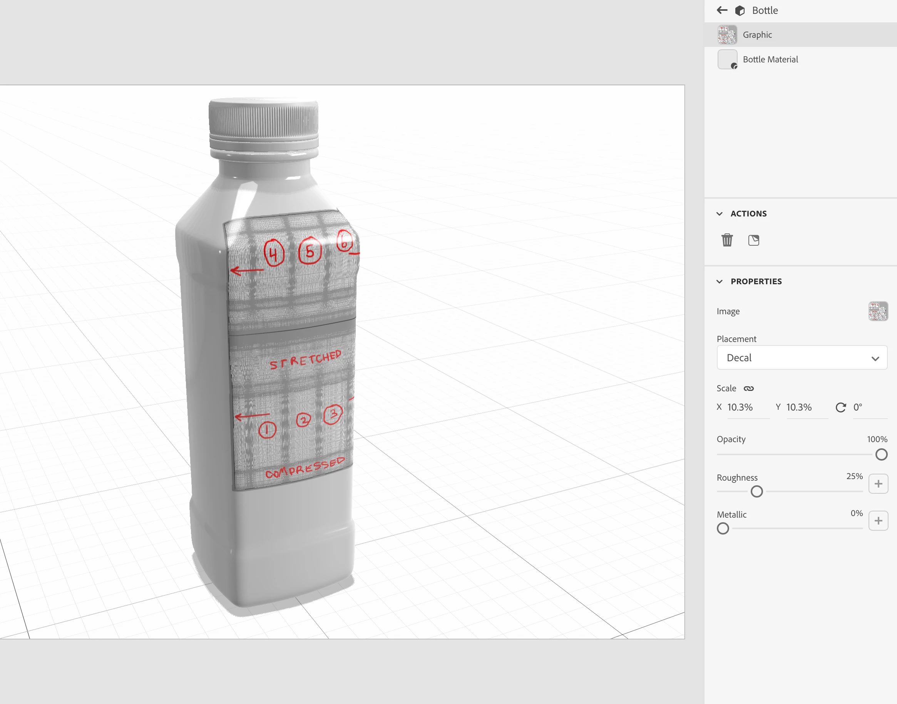897x704 pixels.
Task: Click the Bottle cube object icon
Action: point(740,11)
